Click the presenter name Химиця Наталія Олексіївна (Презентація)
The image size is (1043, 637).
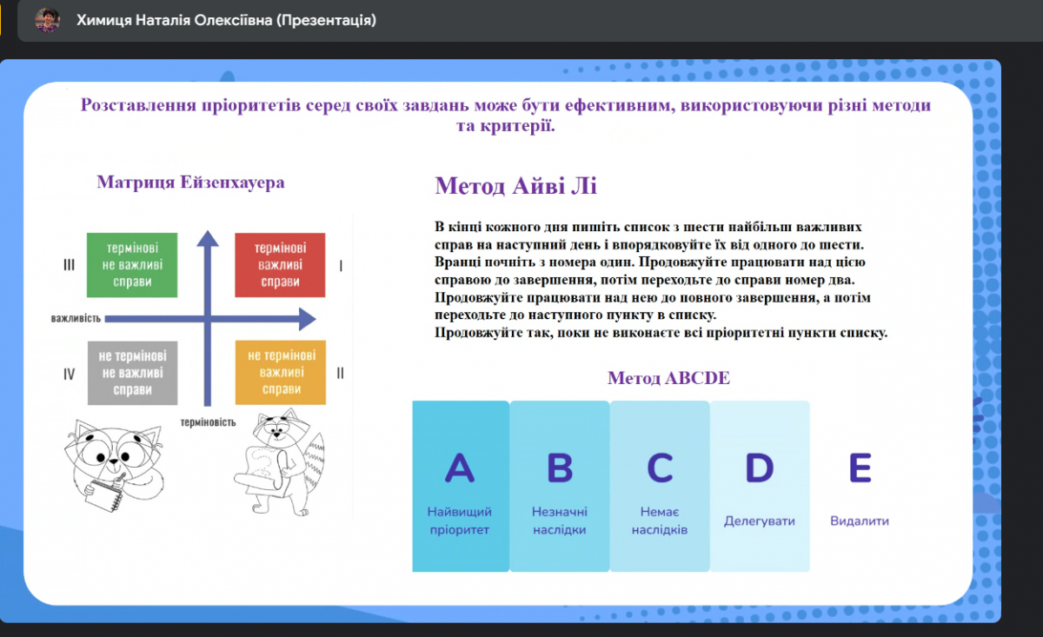click(226, 20)
